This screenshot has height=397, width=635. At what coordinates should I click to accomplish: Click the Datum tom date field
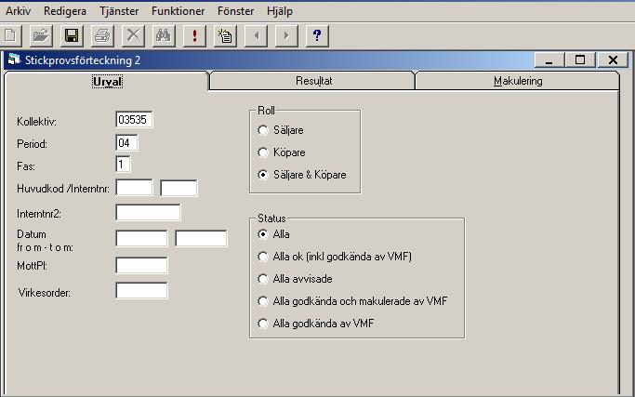[x=201, y=238]
